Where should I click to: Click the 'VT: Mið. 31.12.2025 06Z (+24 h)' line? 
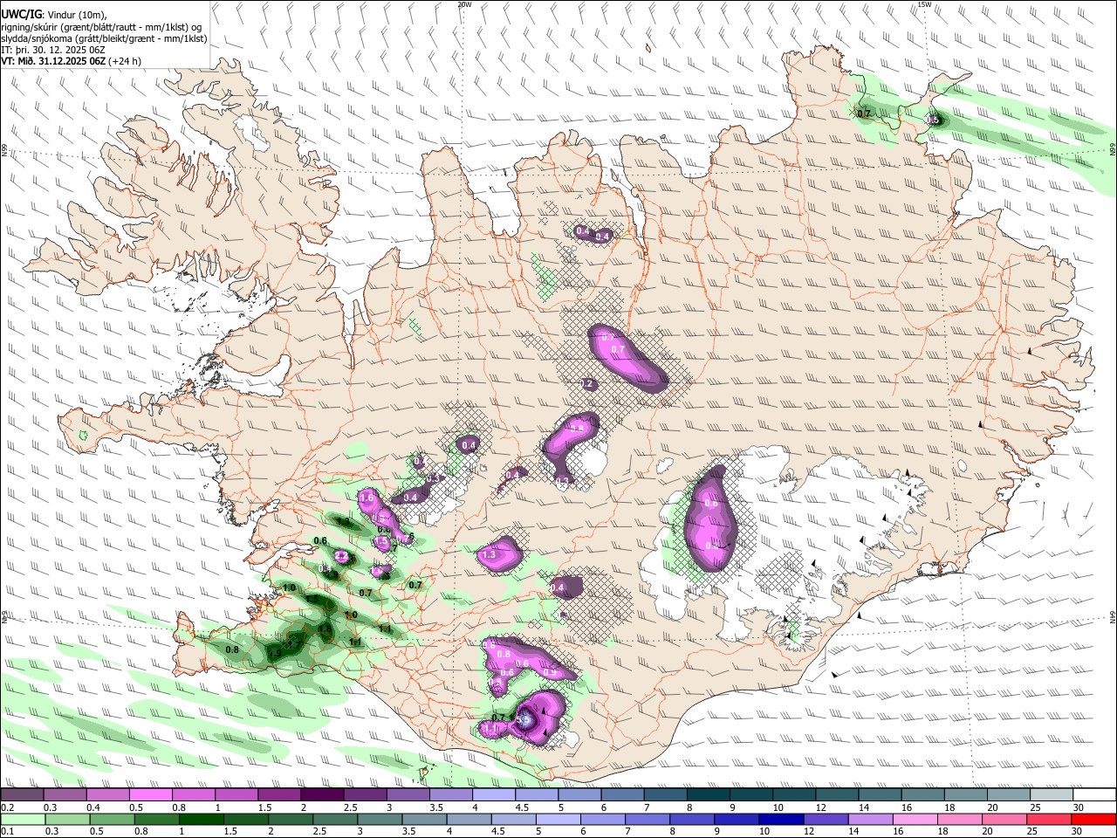72,61
